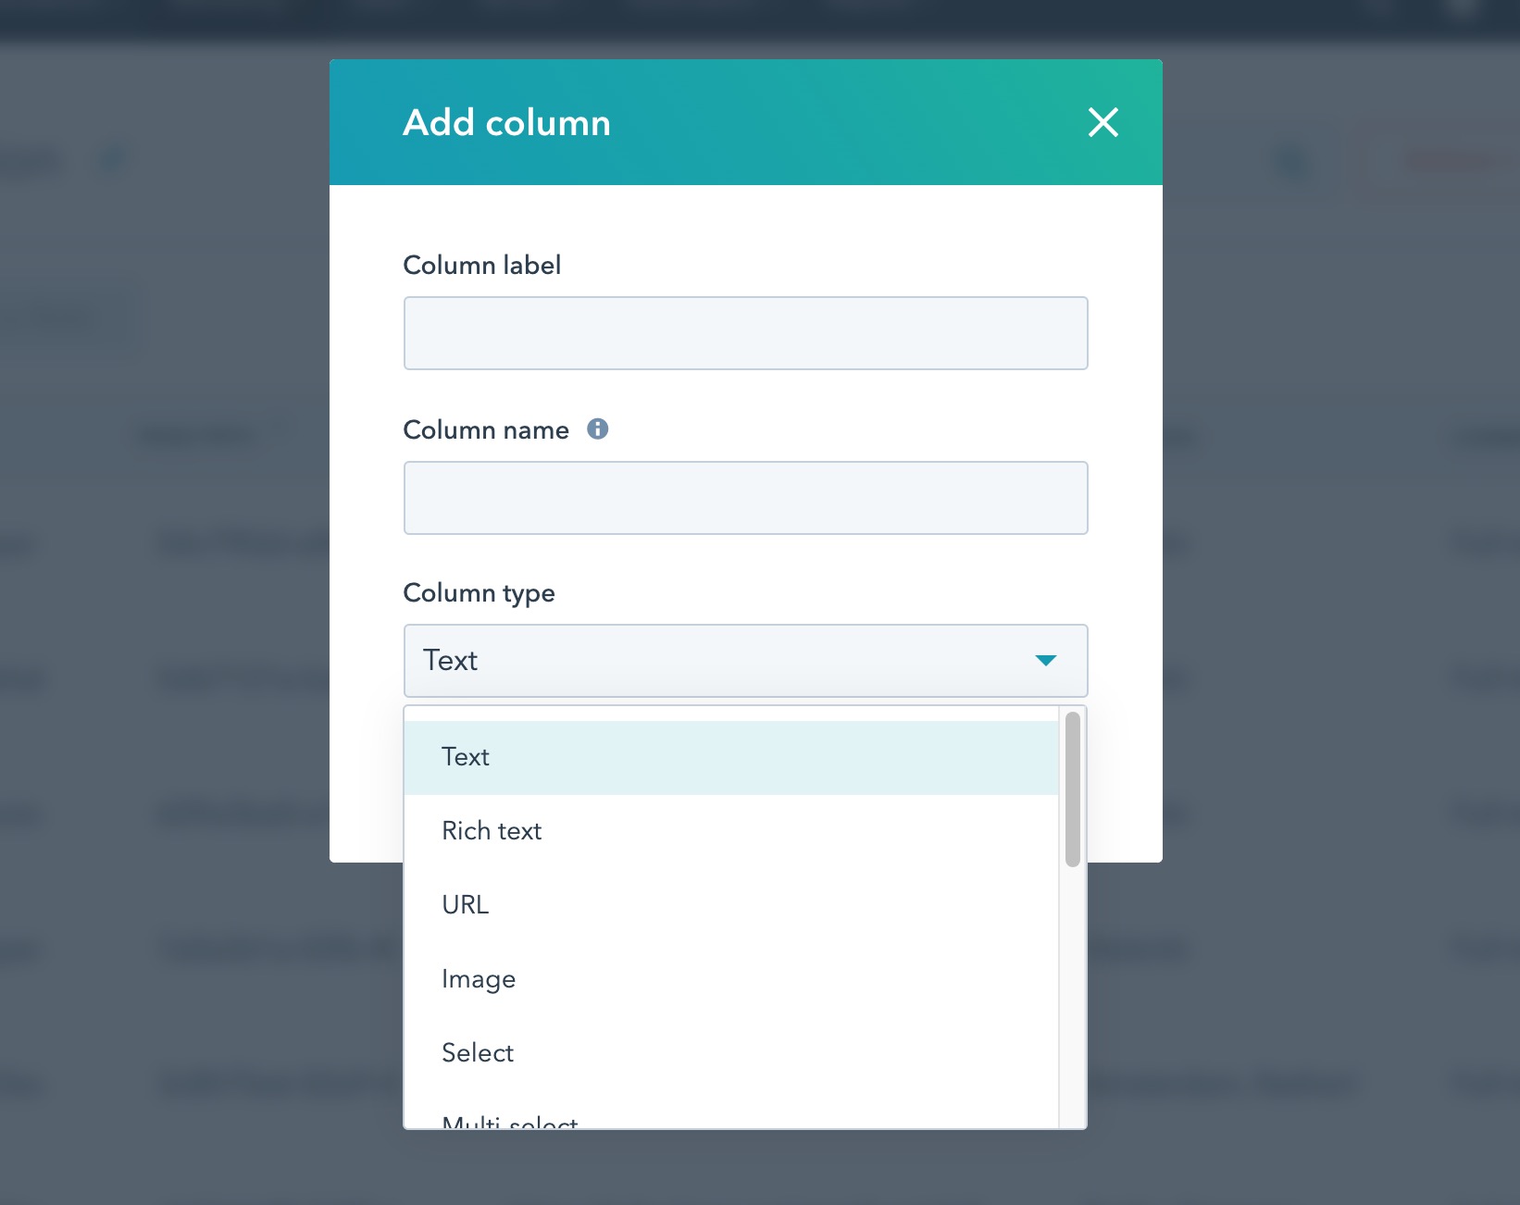Click the teal caret arrow in Column type

(1046, 661)
